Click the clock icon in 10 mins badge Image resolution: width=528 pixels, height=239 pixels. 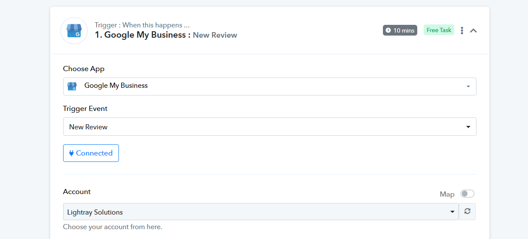click(388, 30)
